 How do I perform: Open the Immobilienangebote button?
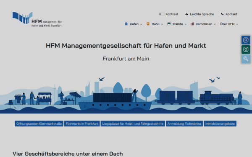[220, 124]
